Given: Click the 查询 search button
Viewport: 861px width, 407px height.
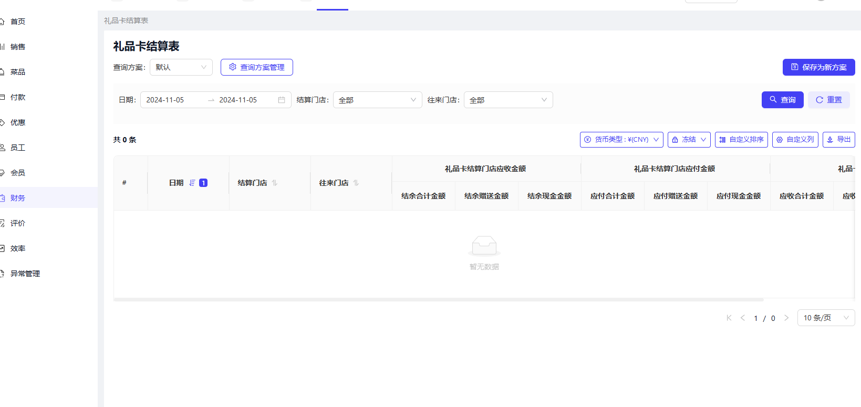Looking at the screenshot, I should pos(783,100).
